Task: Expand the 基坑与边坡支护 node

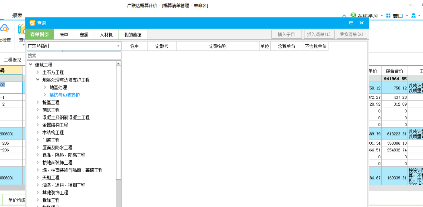Action: tap(45, 94)
